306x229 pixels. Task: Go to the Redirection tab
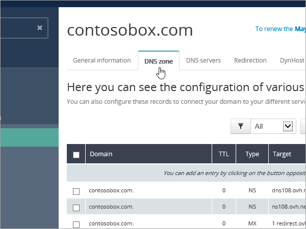tap(250, 60)
